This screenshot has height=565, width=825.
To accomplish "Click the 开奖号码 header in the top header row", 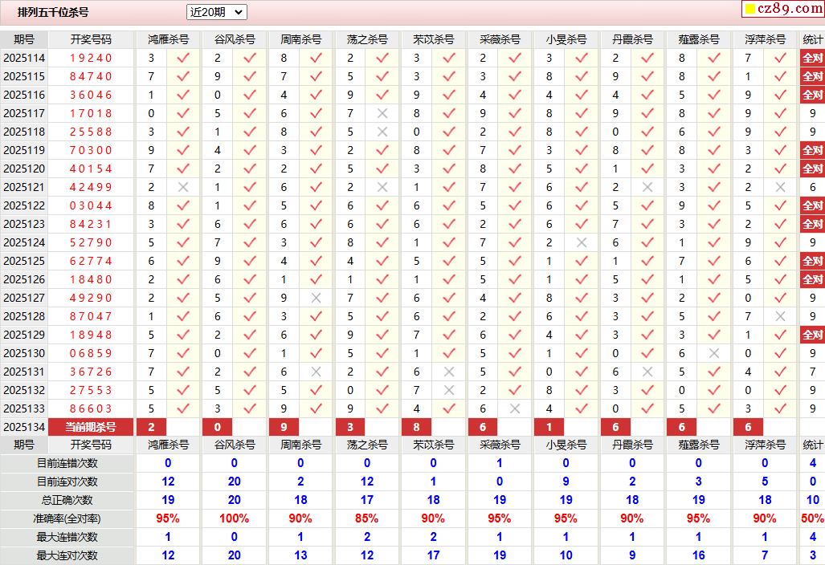I will click(91, 39).
